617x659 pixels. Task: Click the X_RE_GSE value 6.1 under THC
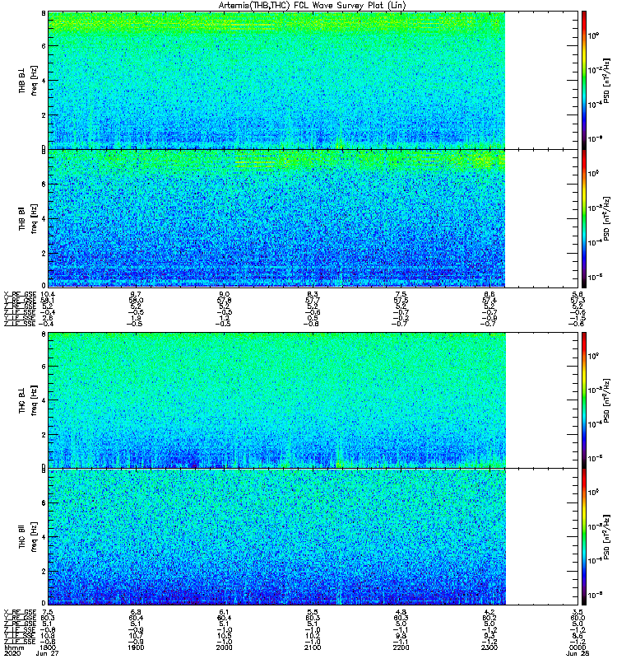pyautogui.click(x=224, y=612)
